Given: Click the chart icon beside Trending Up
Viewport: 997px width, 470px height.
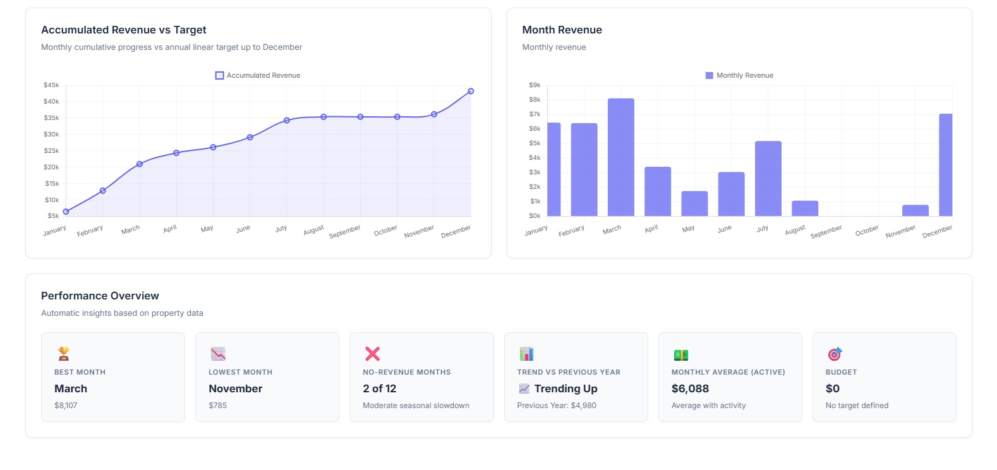Looking at the screenshot, I should pyautogui.click(x=524, y=389).
